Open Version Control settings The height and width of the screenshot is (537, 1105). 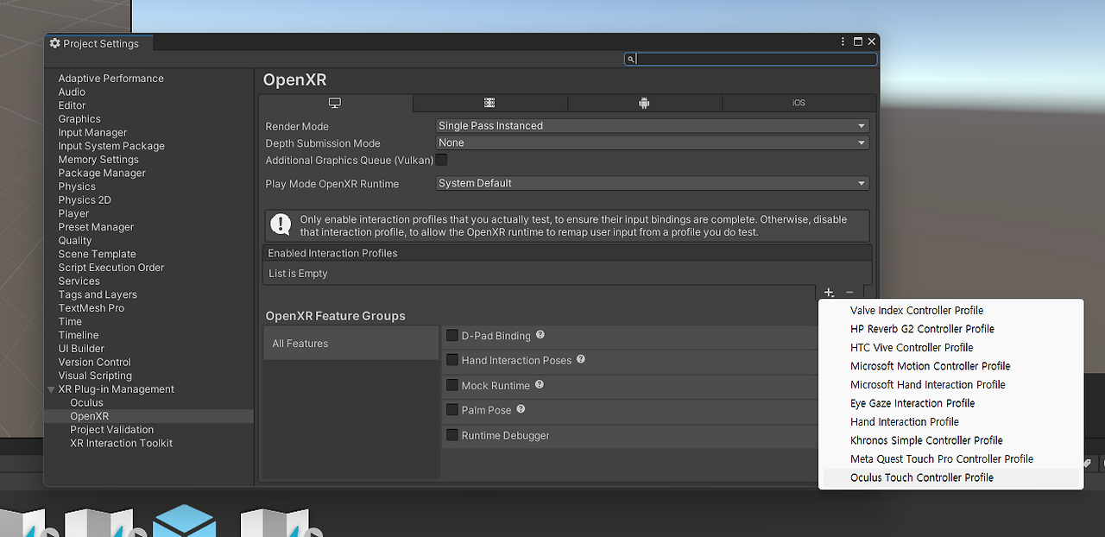(95, 362)
